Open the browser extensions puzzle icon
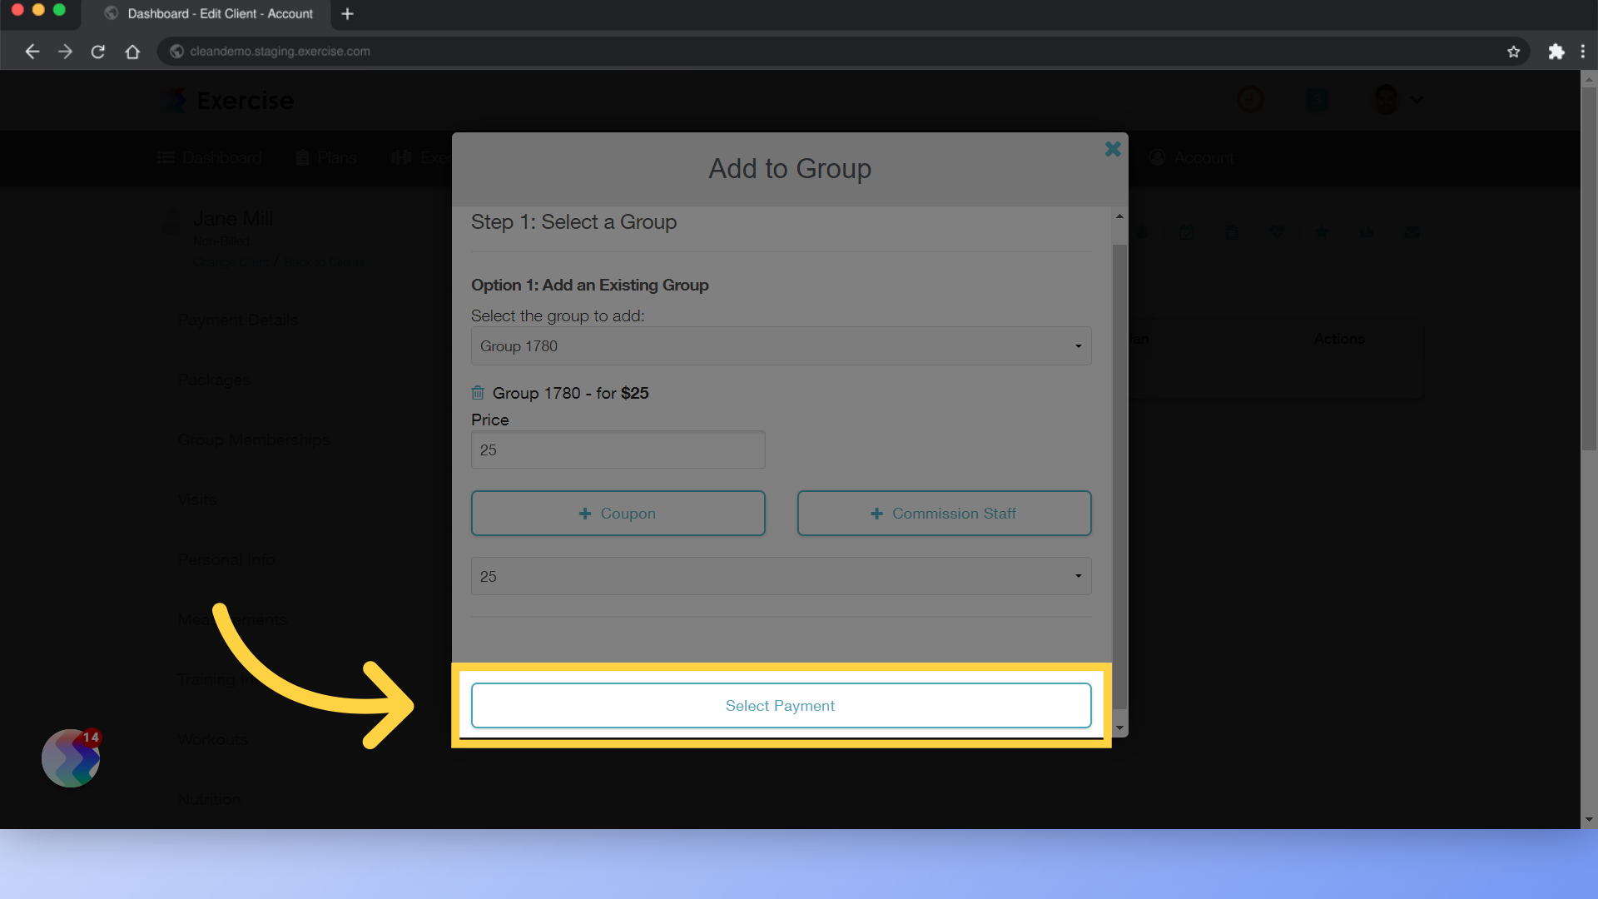Viewport: 1598px width, 899px height. (x=1556, y=52)
